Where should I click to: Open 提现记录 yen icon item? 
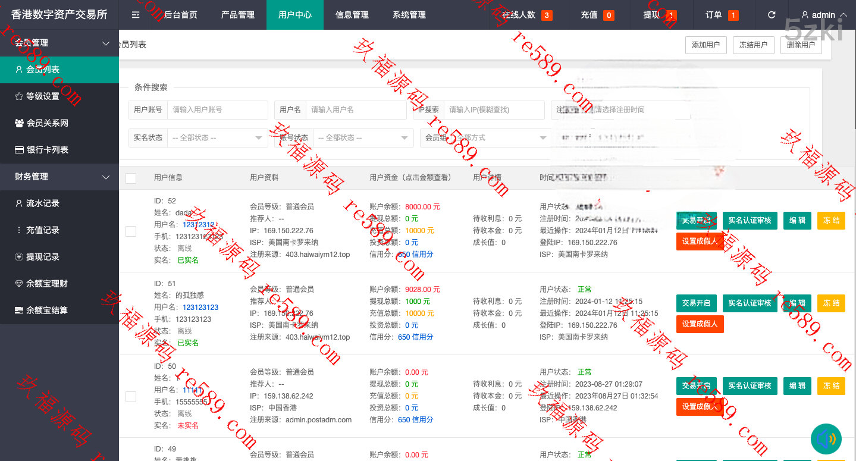(42, 257)
